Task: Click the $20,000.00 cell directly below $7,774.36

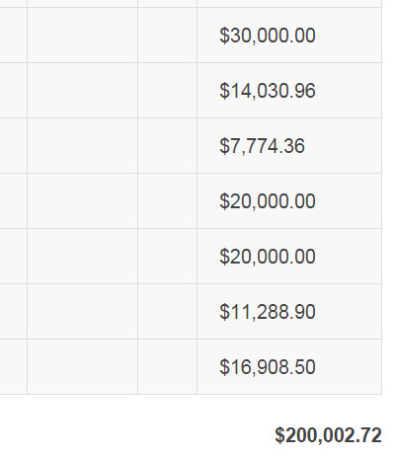Action: click(x=289, y=201)
